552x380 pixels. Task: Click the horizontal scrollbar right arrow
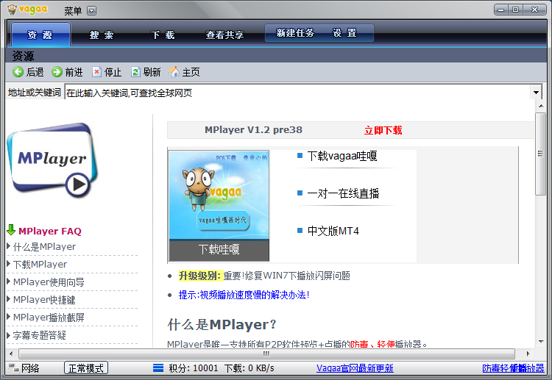528,354
